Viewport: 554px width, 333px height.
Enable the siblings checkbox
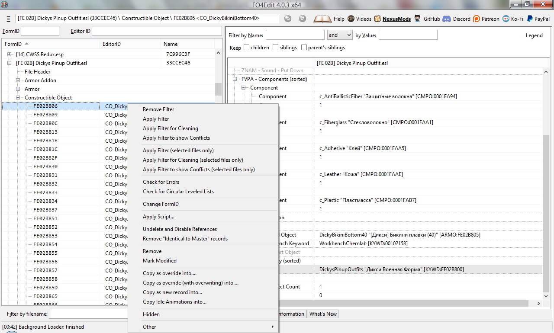click(275, 48)
